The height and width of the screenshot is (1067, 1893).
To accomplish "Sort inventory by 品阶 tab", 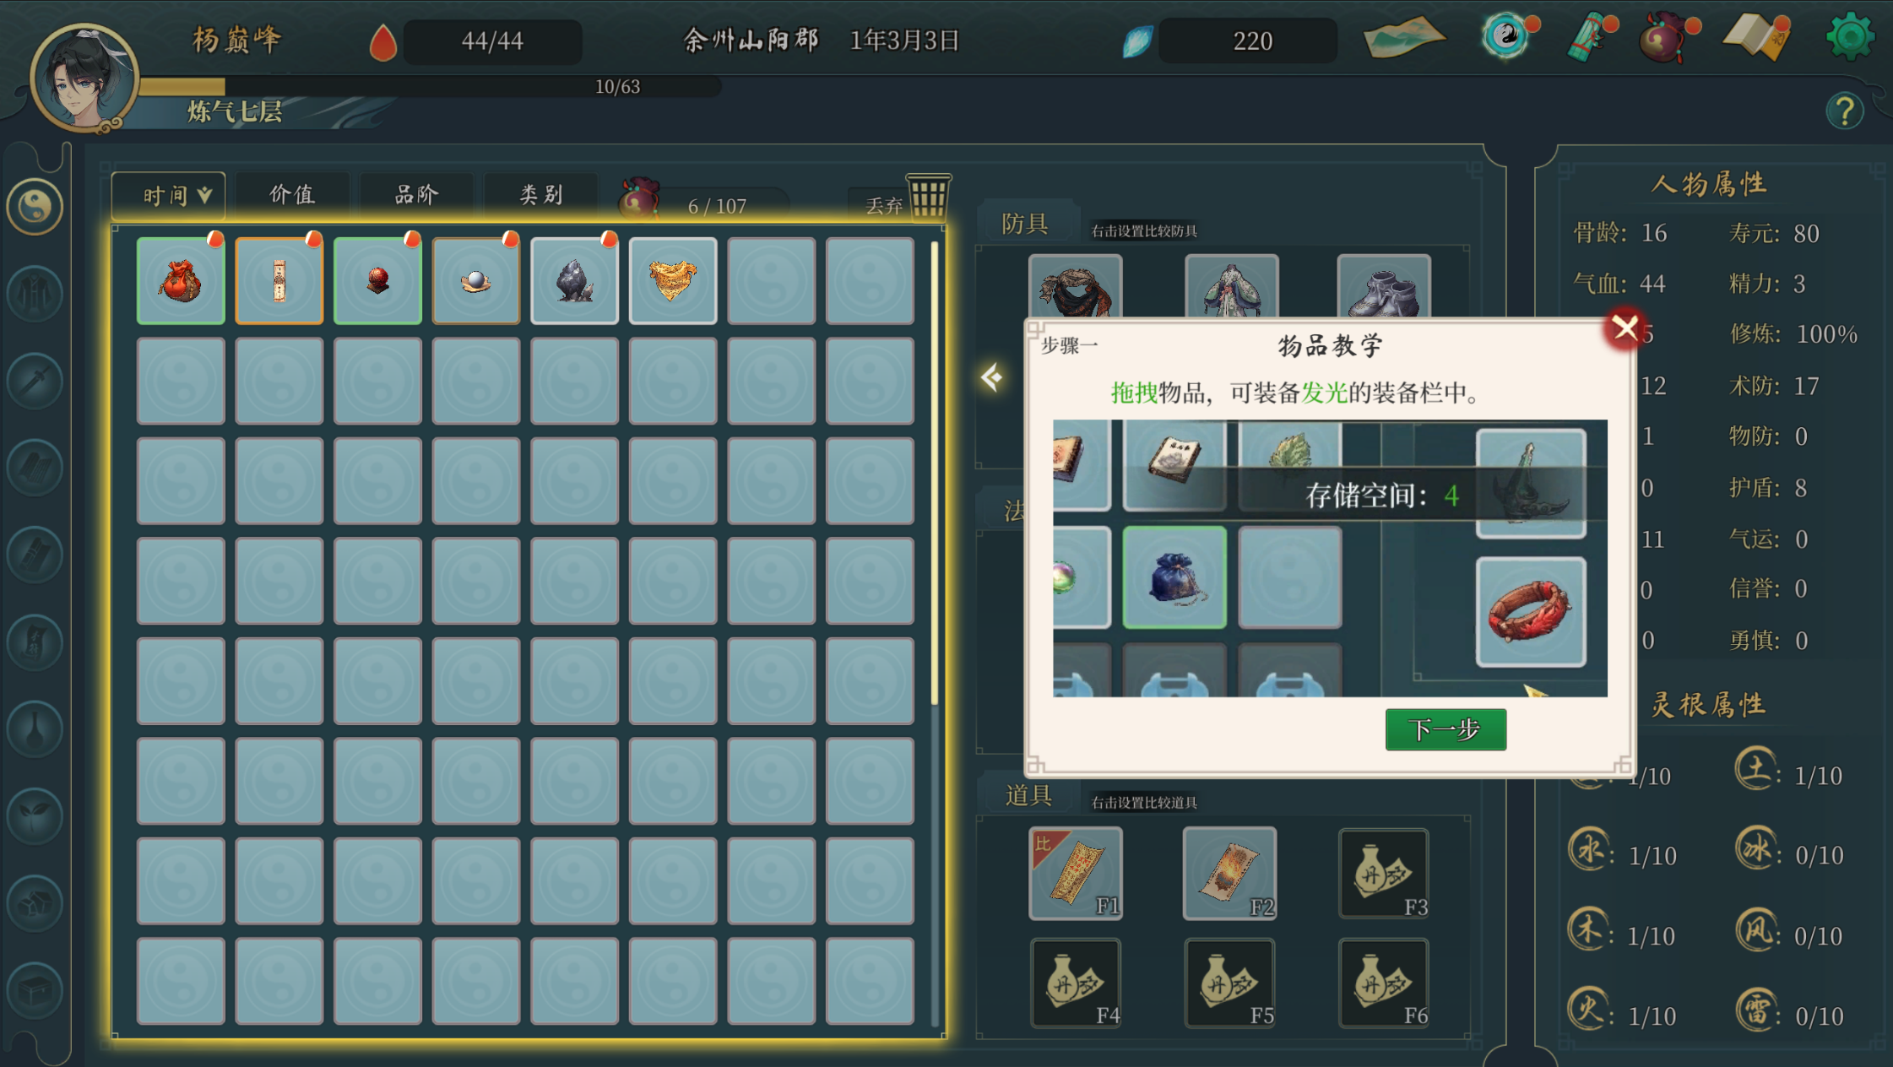I will click(x=416, y=195).
